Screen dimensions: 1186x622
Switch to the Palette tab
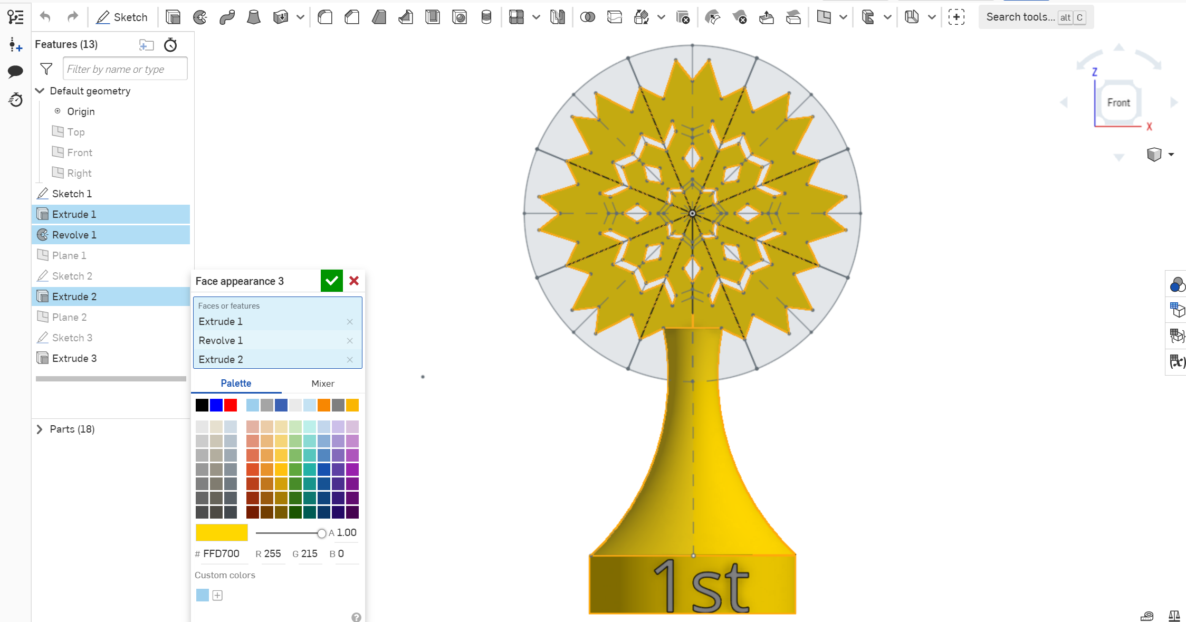pos(236,383)
